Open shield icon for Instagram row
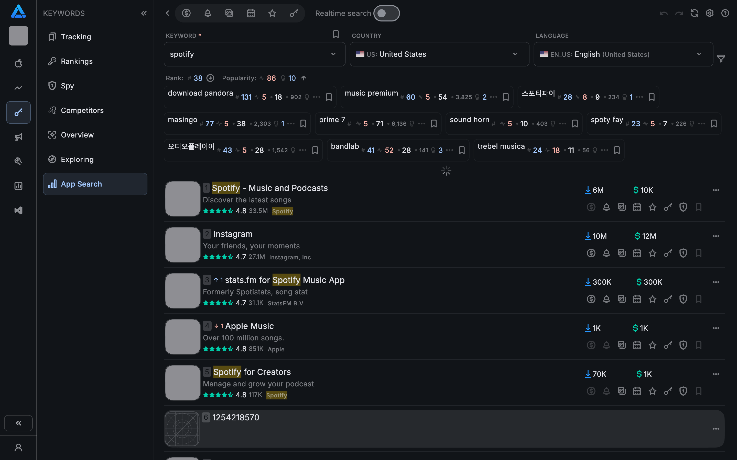Viewport: 737px width, 460px height. 683,253
